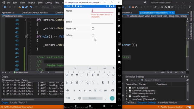194x109 pixels.
Task: Open the Build menu
Action: pos(40,2)
